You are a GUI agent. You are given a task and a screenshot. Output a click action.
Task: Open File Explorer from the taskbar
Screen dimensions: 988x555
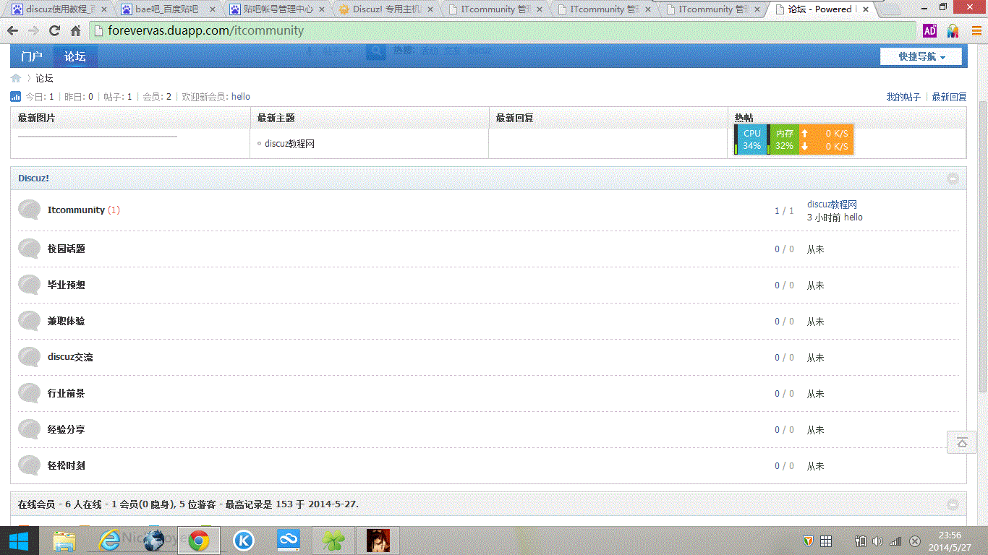[64, 541]
